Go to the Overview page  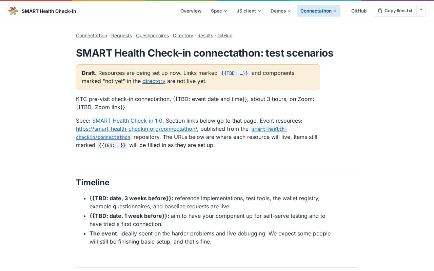[191, 11]
